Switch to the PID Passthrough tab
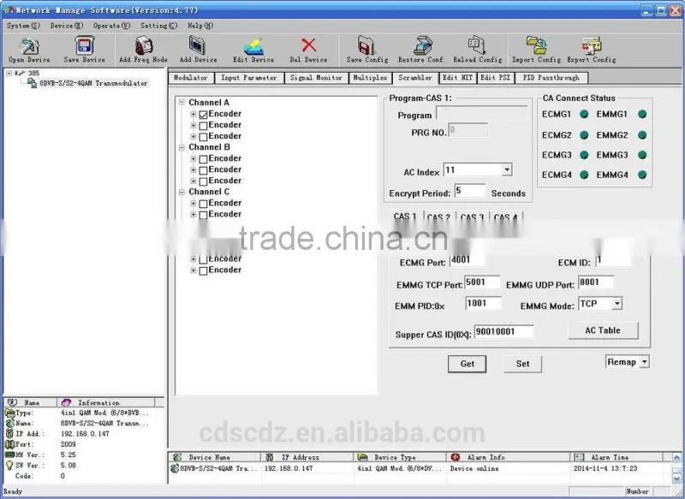The height and width of the screenshot is (499, 685). (551, 78)
